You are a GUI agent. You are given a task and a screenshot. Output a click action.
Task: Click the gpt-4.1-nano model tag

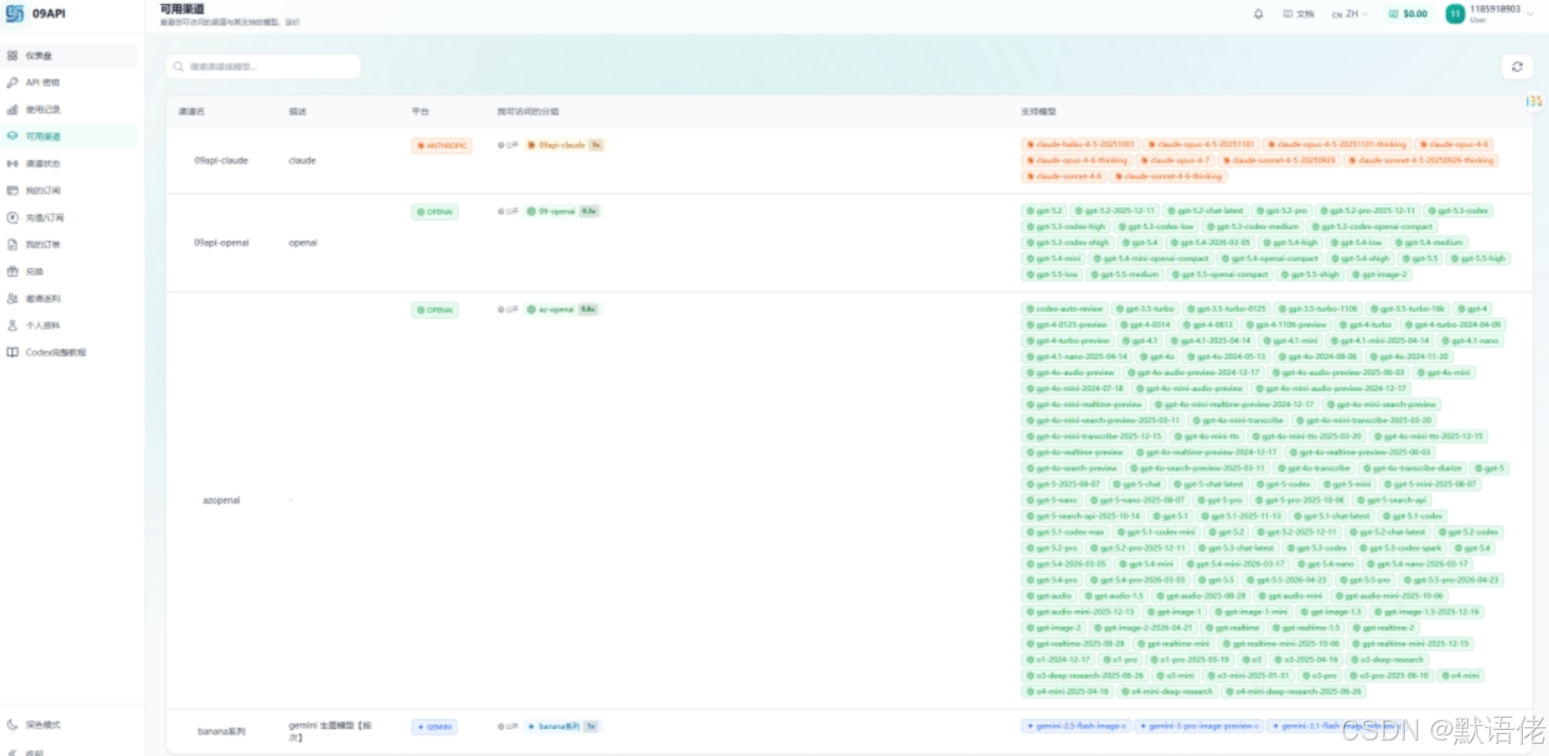point(1472,341)
